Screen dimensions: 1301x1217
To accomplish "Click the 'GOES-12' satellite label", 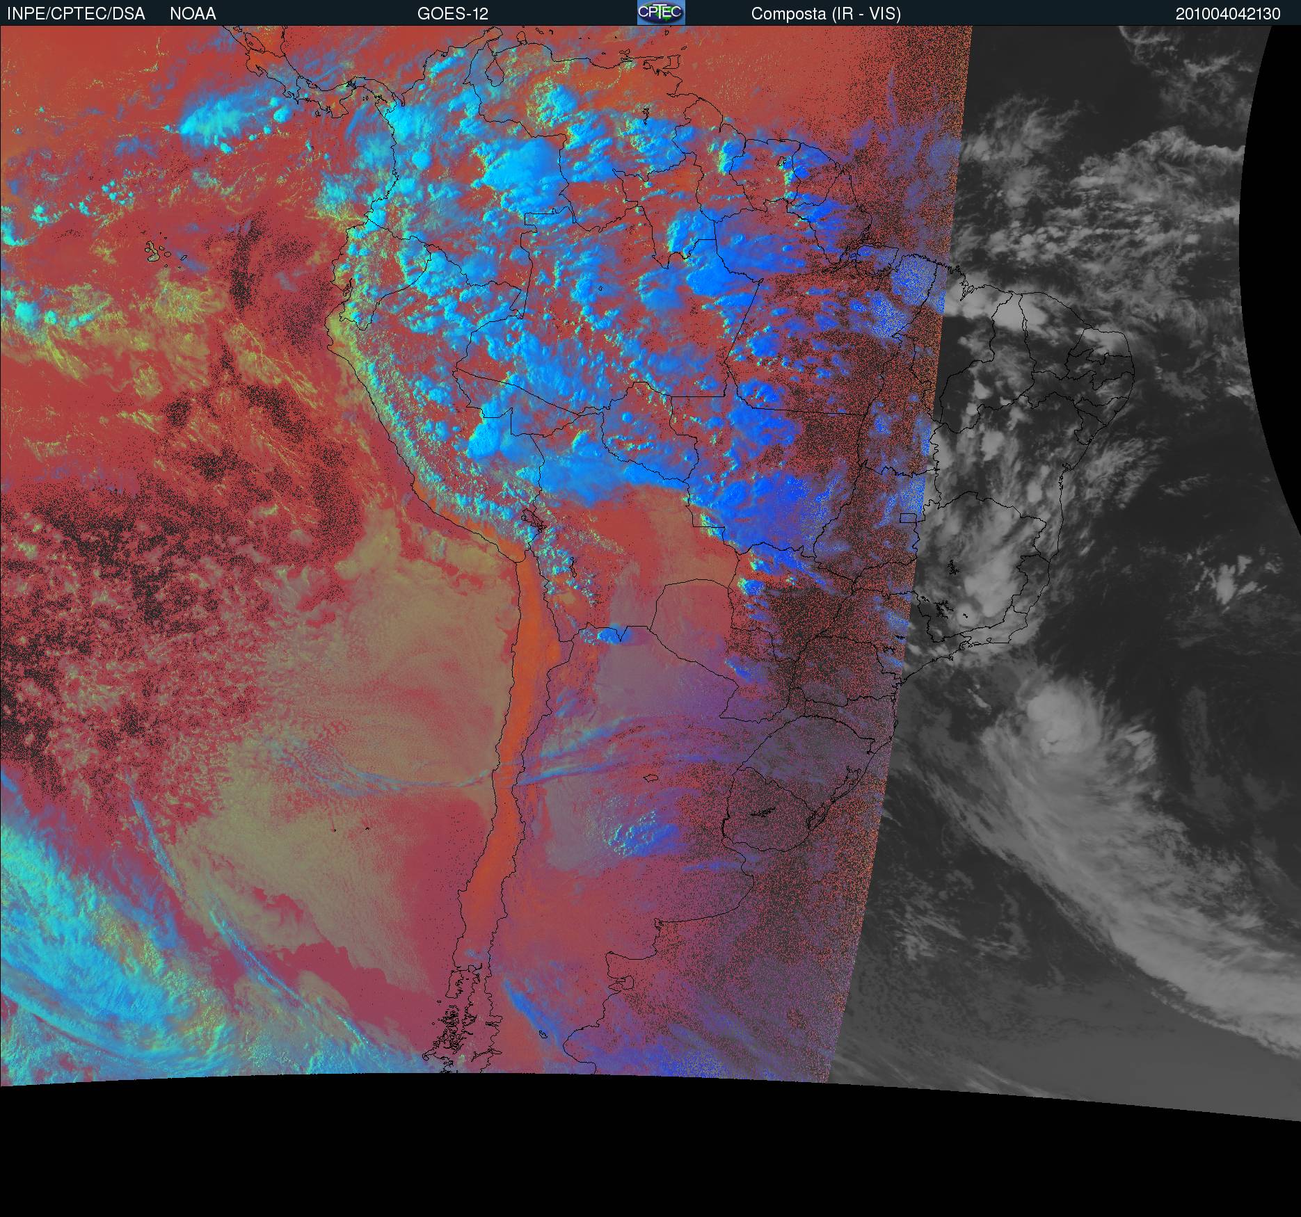I will [x=453, y=14].
